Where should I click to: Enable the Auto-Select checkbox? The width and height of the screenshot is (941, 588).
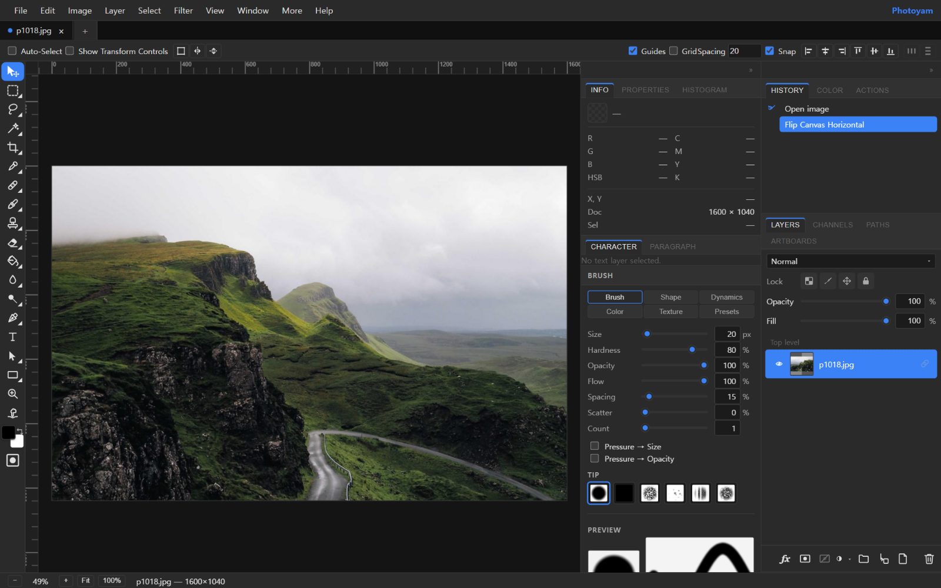(x=12, y=51)
